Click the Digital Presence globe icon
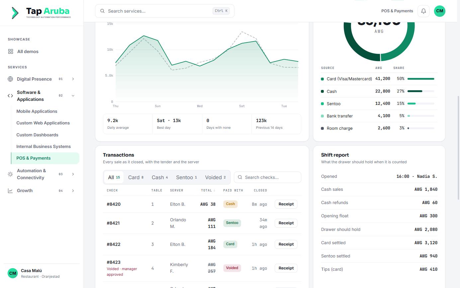The width and height of the screenshot is (460, 288). 10,79
